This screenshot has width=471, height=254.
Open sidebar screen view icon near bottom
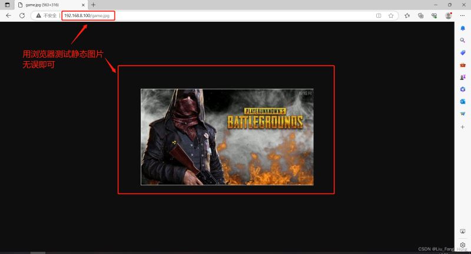[x=463, y=231]
